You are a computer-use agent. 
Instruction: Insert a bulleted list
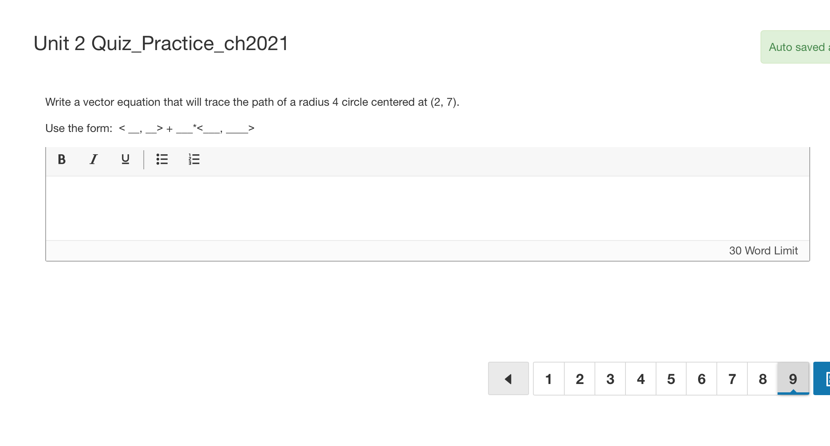pyautogui.click(x=162, y=159)
